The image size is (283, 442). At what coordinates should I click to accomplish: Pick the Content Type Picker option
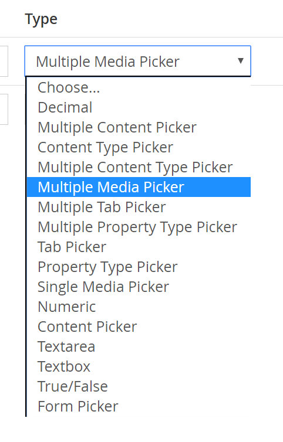tap(139, 147)
